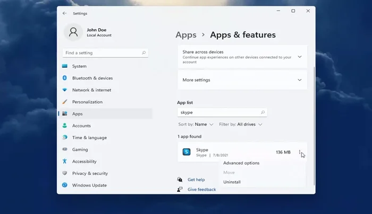Open the three-dot menu for Skype
The height and width of the screenshot is (214, 372).
[x=300, y=153]
